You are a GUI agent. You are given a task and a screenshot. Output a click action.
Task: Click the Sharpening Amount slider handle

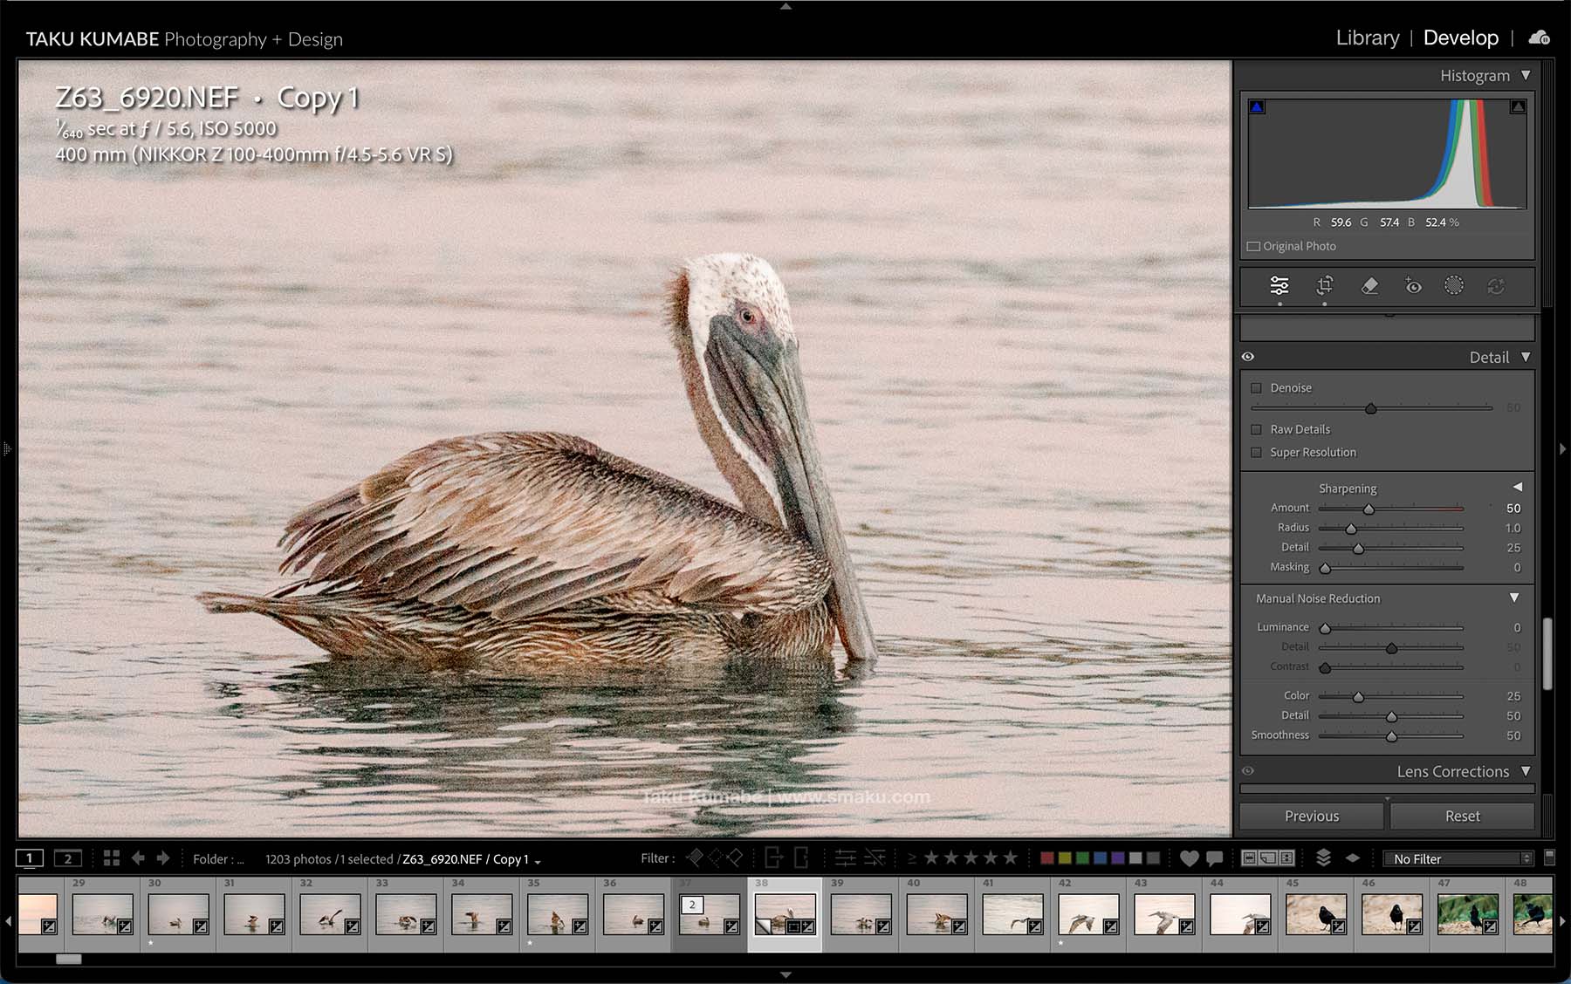point(1369,509)
